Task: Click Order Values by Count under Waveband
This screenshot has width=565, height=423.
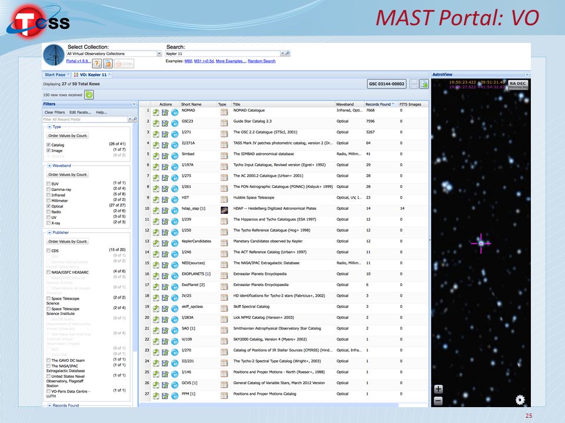Action: click(67, 174)
